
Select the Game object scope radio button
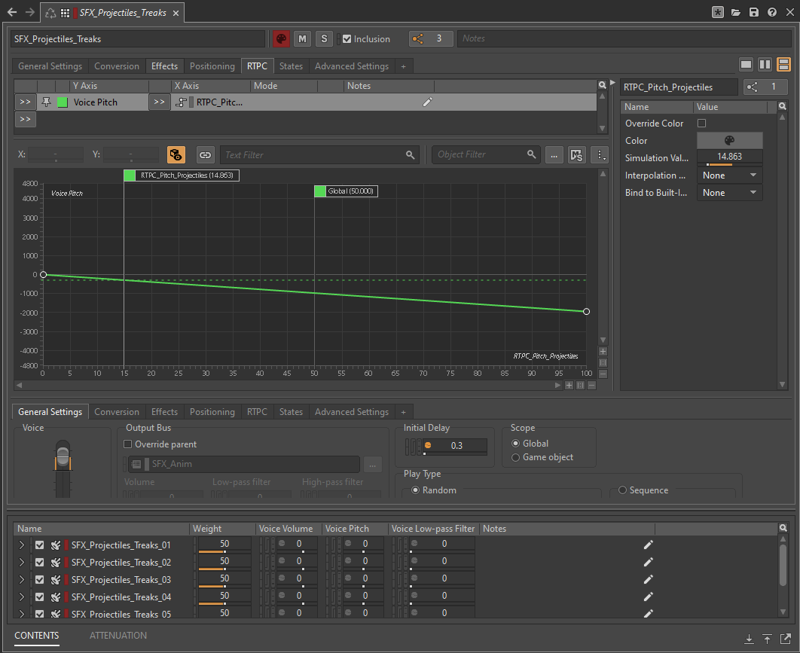515,457
